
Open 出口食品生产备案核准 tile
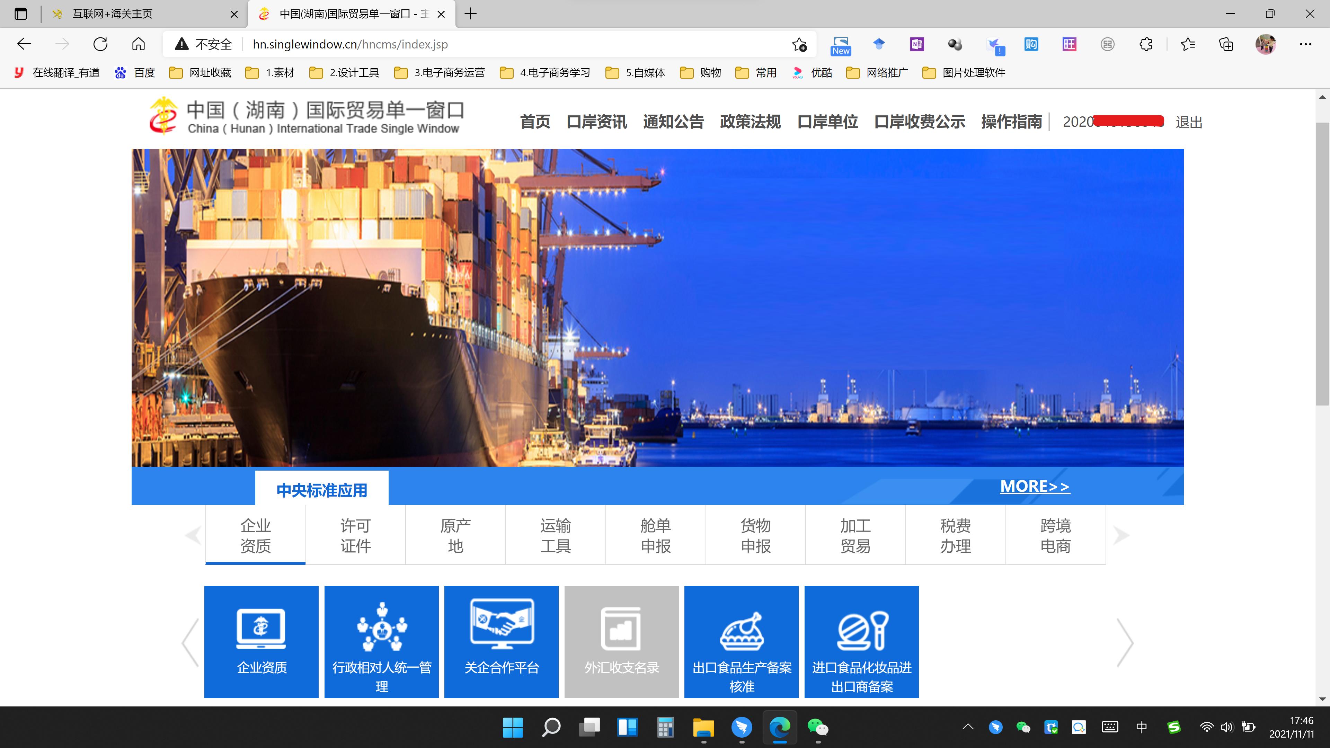point(741,641)
